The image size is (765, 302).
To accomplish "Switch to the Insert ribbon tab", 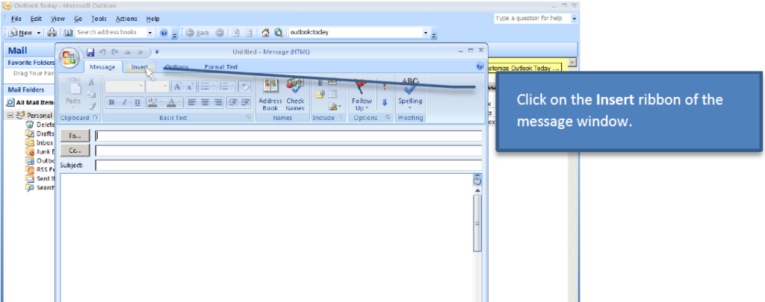I will pos(140,66).
